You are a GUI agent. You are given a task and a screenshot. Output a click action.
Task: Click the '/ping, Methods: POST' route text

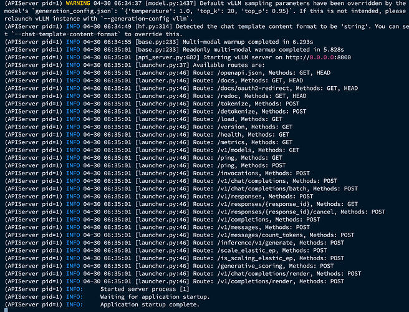(251, 165)
